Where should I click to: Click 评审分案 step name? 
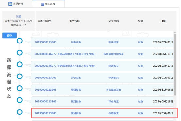coord(113,102)
